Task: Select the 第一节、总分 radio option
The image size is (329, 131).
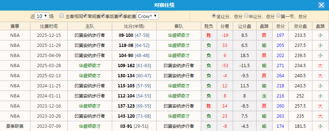Action: tap(278, 16)
